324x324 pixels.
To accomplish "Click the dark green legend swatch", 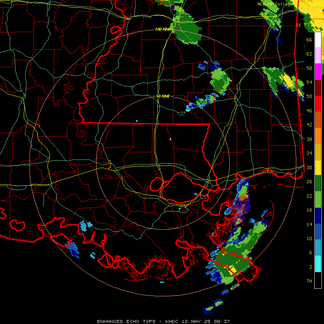I will click(318, 183).
